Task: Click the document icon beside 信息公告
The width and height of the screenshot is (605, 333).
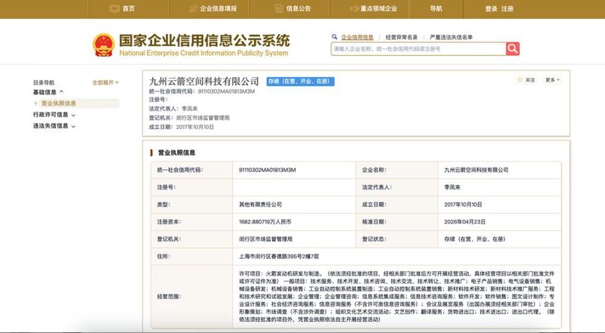Action: click(278, 8)
